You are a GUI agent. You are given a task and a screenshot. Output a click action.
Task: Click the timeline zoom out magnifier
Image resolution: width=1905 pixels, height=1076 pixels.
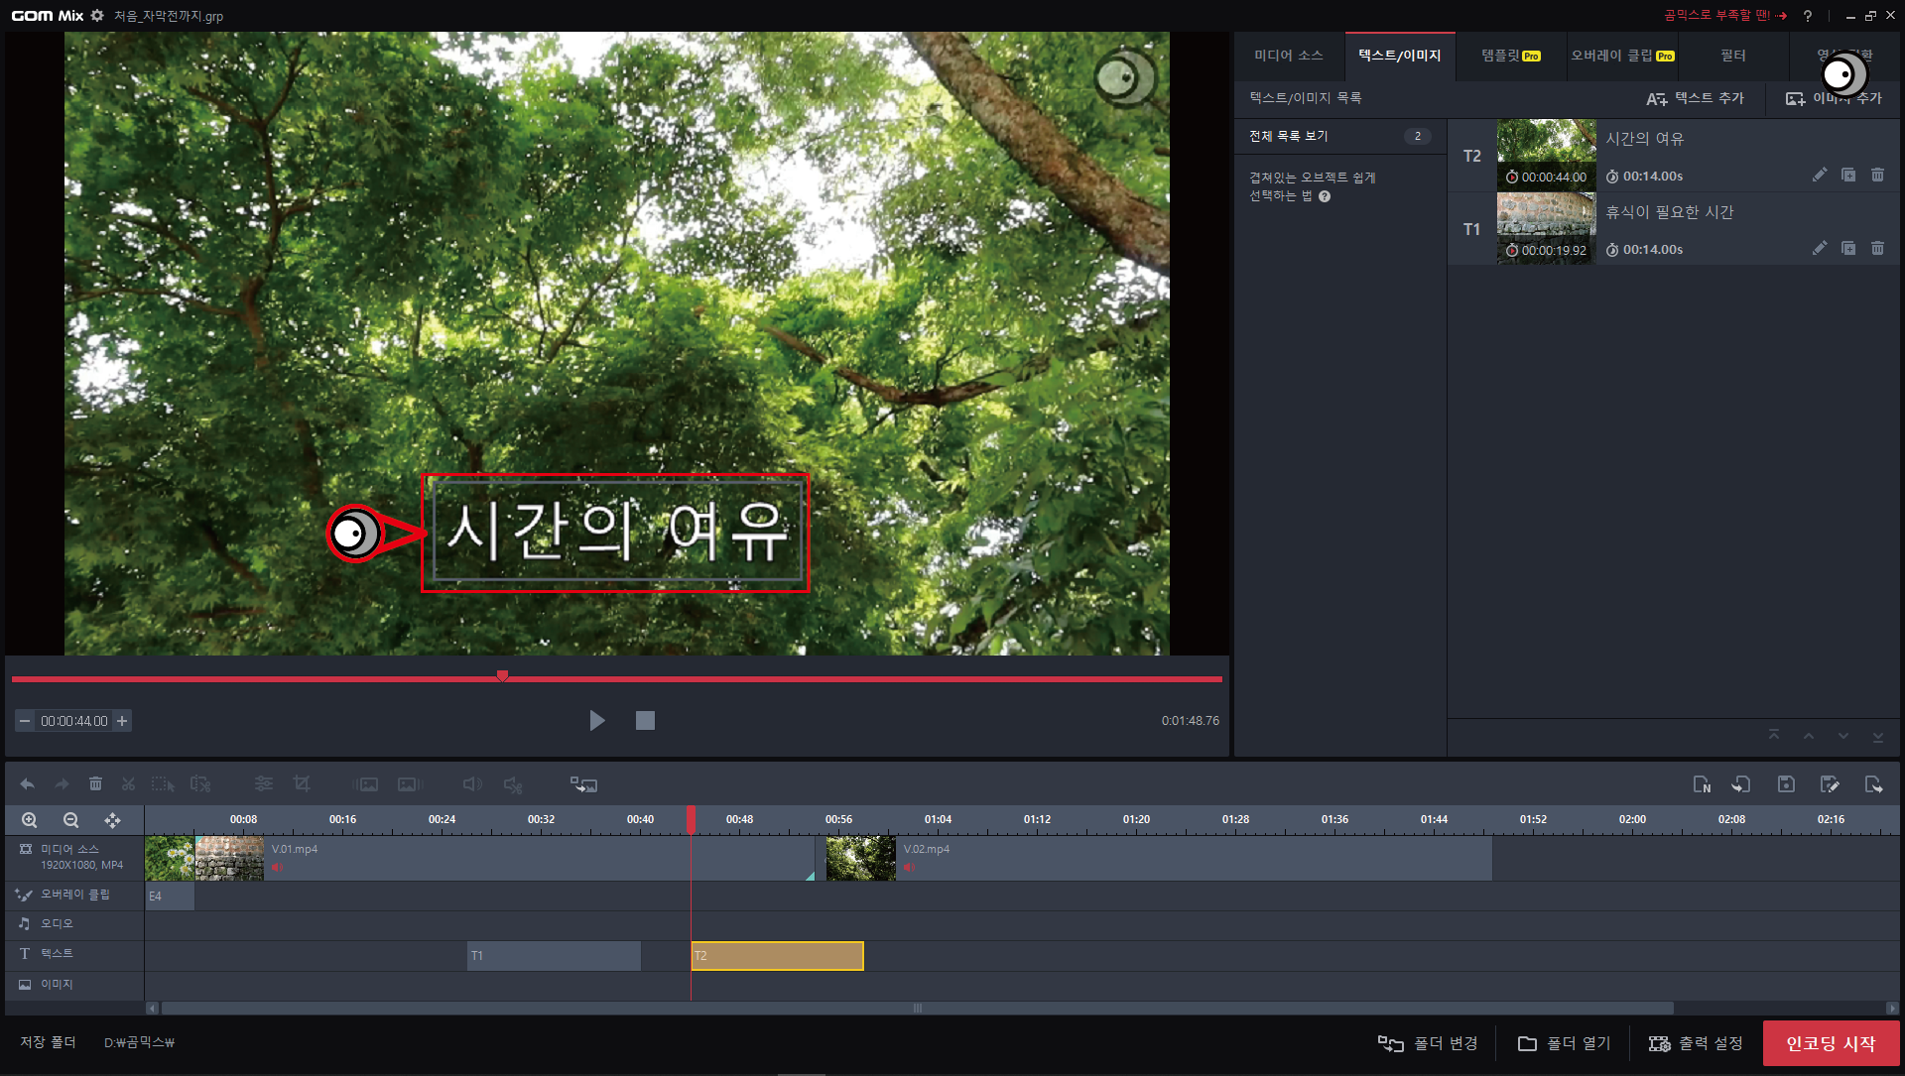click(70, 820)
